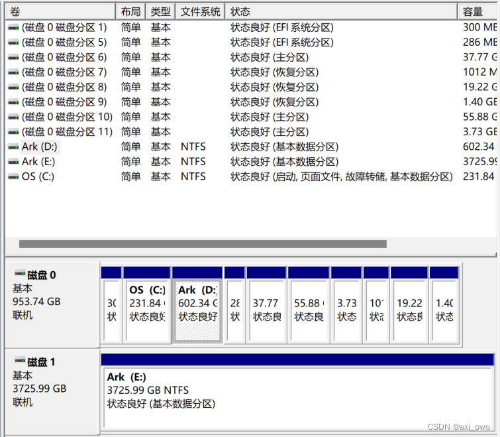Sort by the 类型 column header
Screen dimensions: 500x437
(x=160, y=12)
